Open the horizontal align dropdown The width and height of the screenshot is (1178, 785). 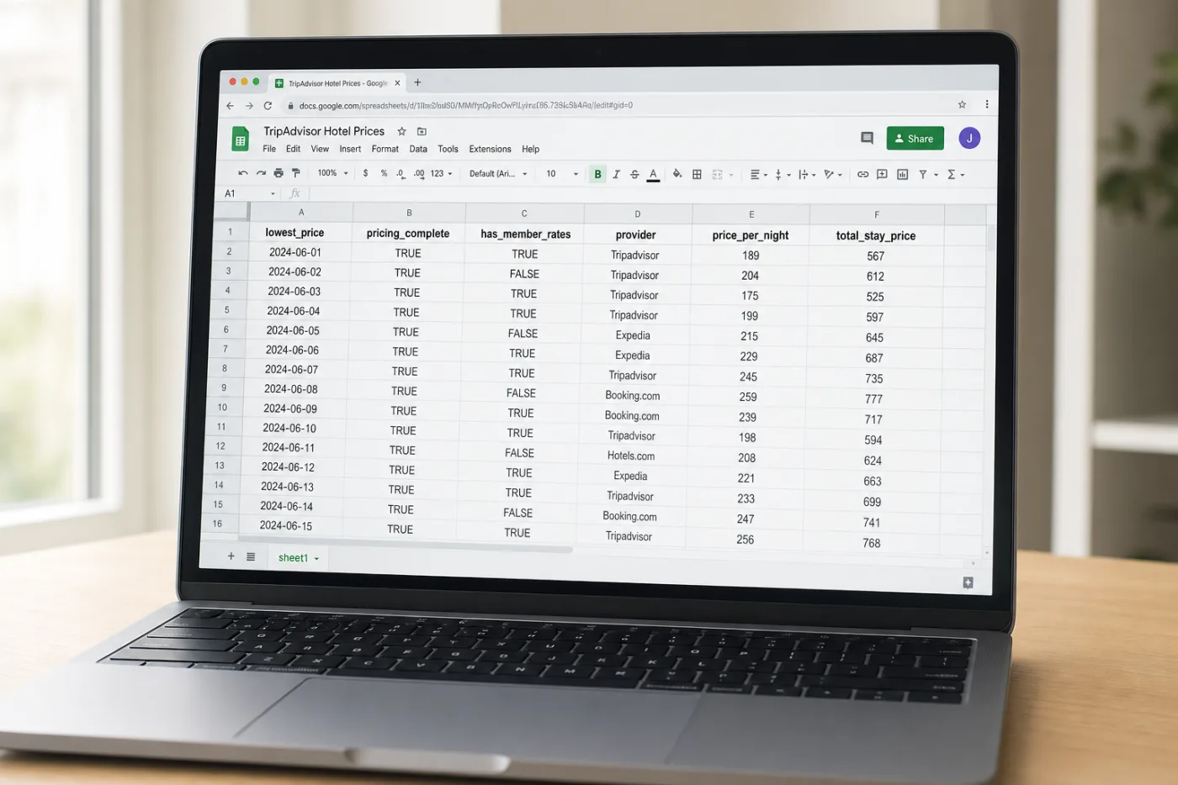tap(759, 175)
